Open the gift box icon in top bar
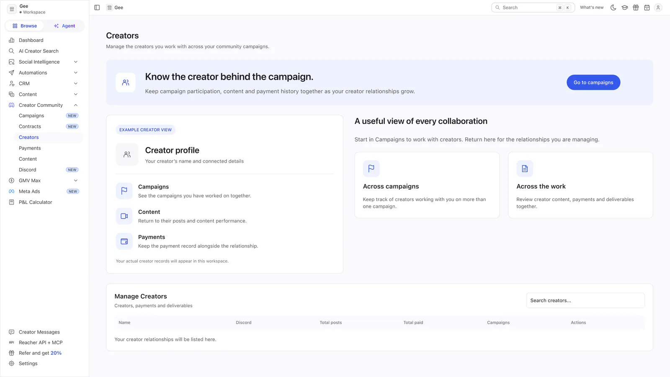670x377 pixels. click(x=636, y=8)
